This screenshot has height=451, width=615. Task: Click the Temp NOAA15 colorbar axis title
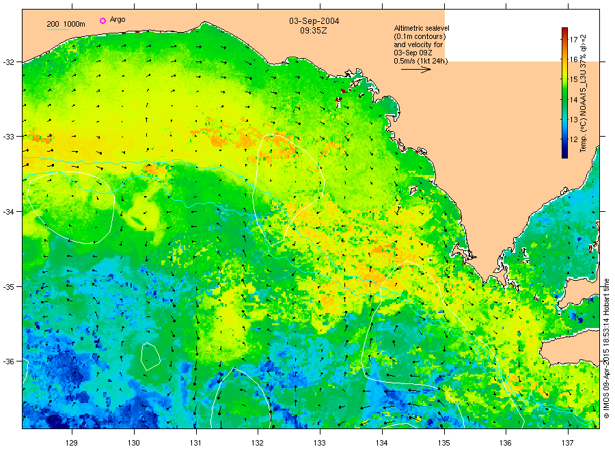pos(586,92)
